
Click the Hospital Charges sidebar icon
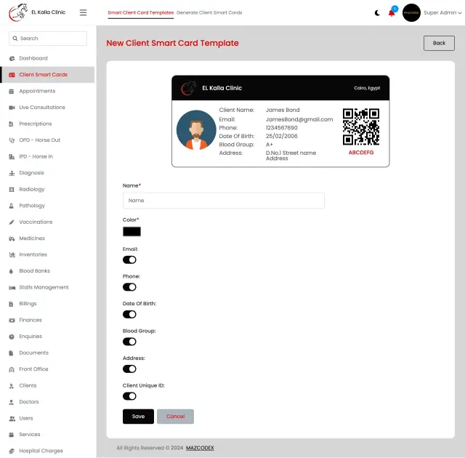12,451
